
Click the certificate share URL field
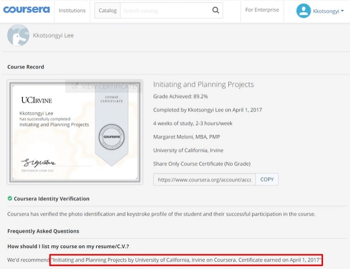click(205, 179)
